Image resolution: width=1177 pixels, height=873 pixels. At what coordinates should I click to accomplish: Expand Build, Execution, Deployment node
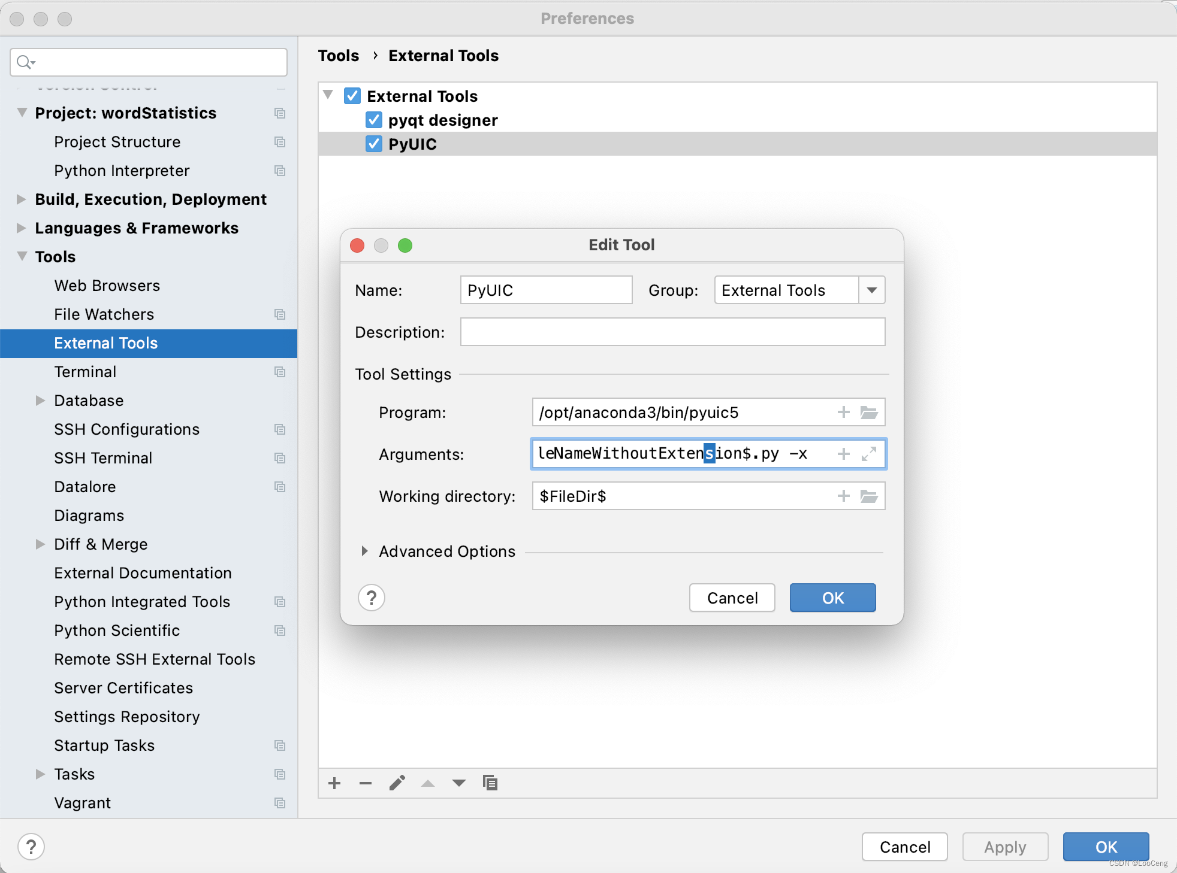coord(22,199)
